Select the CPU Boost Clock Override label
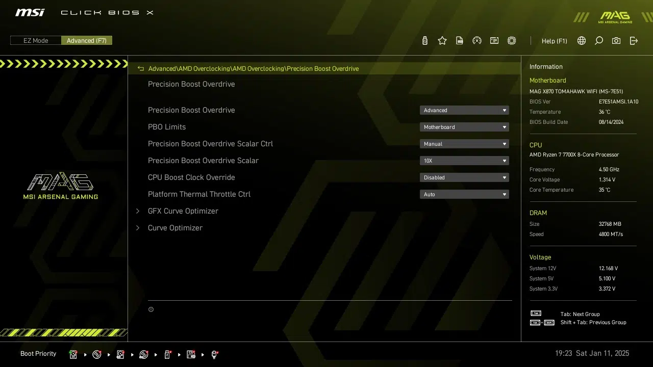This screenshot has height=367, width=653. (x=191, y=177)
